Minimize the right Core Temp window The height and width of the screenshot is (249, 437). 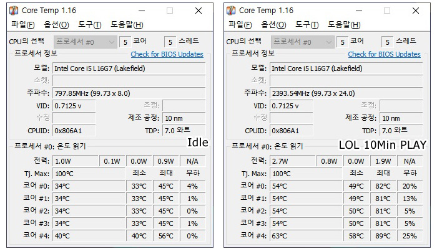359,11
